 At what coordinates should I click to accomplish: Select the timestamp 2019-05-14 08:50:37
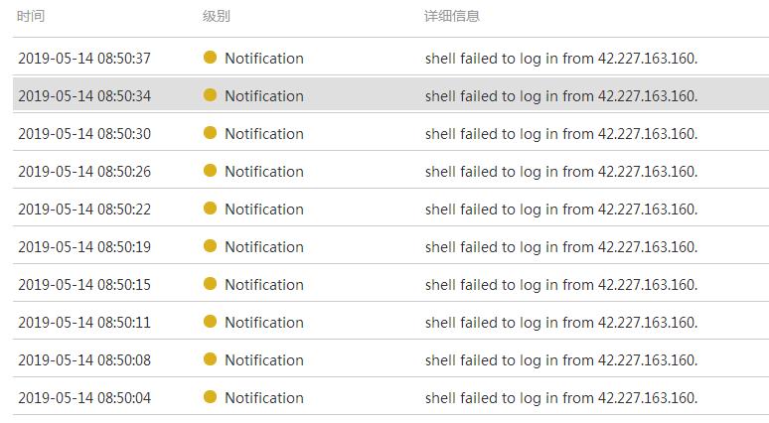84,59
